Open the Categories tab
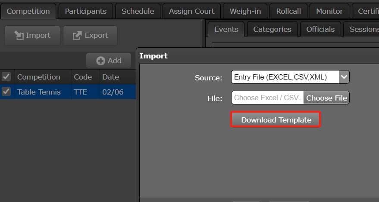The width and height of the screenshot is (379, 202). 272,29
